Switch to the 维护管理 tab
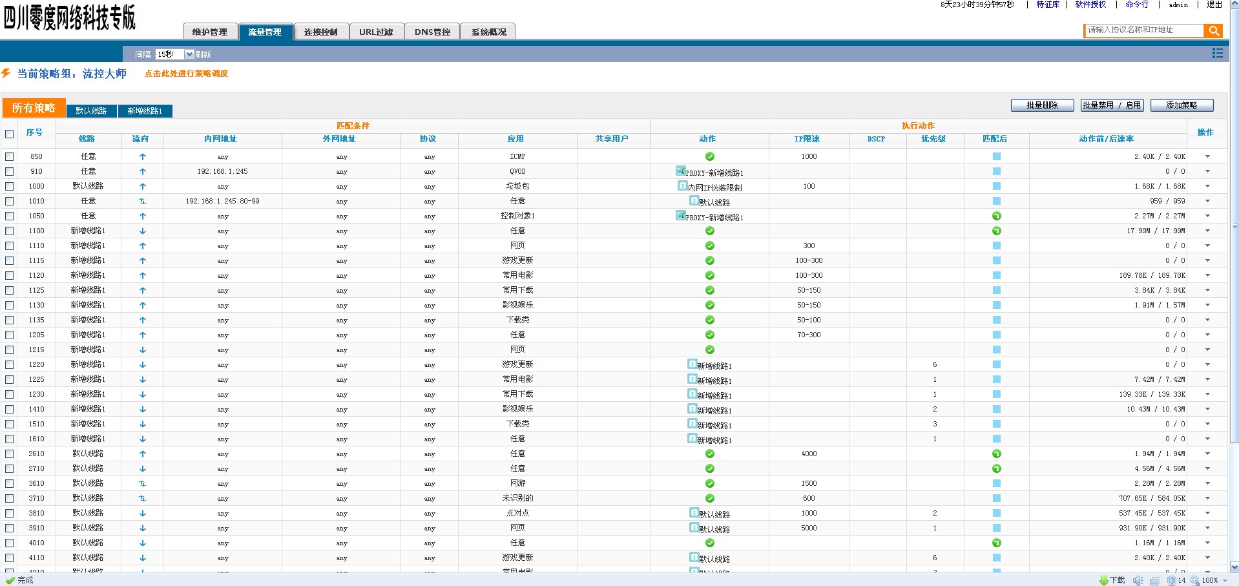1239x586 pixels. (210, 32)
